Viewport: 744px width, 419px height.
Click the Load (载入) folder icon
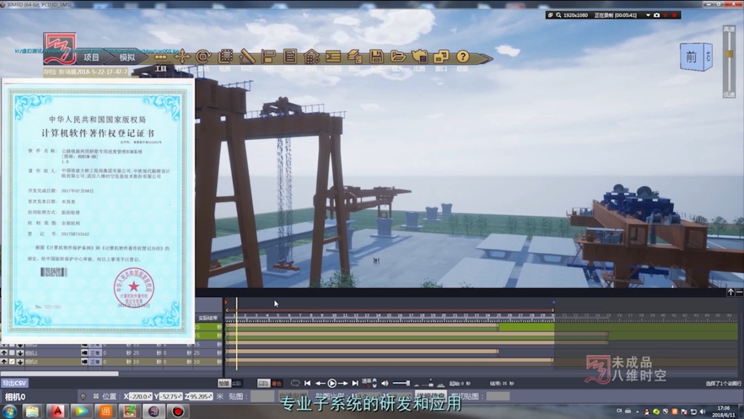pos(398,57)
